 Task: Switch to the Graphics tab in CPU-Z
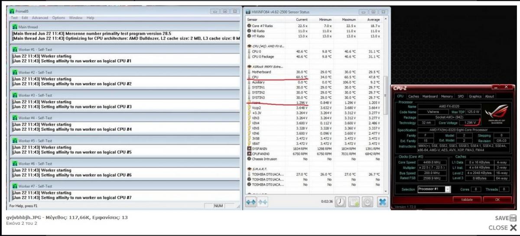[475, 96]
